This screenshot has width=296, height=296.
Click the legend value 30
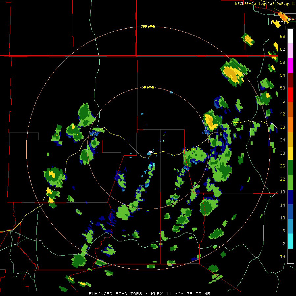click(x=283, y=153)
